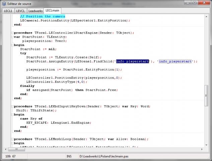Collapse the begin block under LEMesh1Loop
Image resolution: width=212 pixels, height=161 pixels.
coord(12,143)
